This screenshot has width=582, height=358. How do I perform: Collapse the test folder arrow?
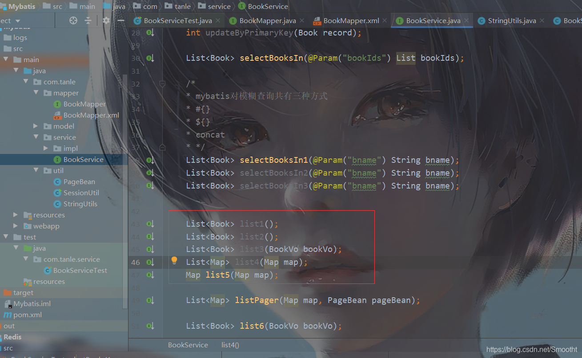tap(6, 237)
